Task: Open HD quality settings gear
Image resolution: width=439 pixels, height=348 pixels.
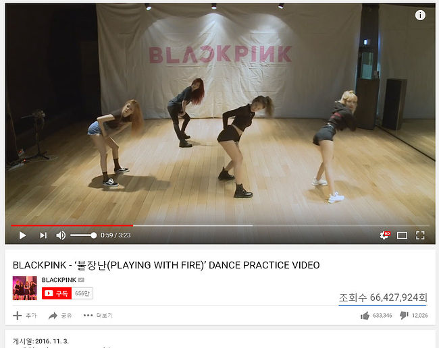Action: [x=385, y=235]
